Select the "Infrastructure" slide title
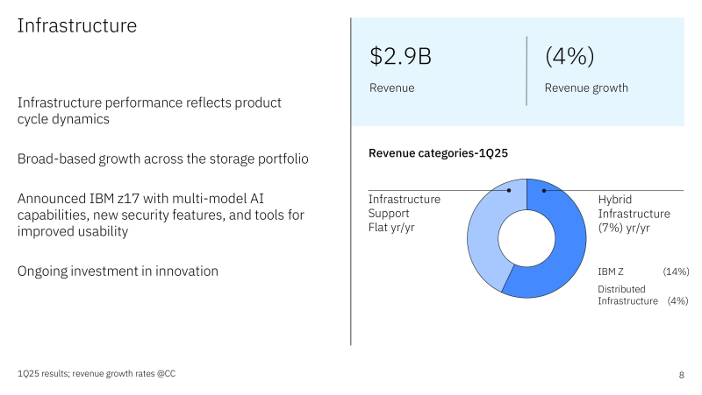Screen dimensions: 702x395 point(77,26)
